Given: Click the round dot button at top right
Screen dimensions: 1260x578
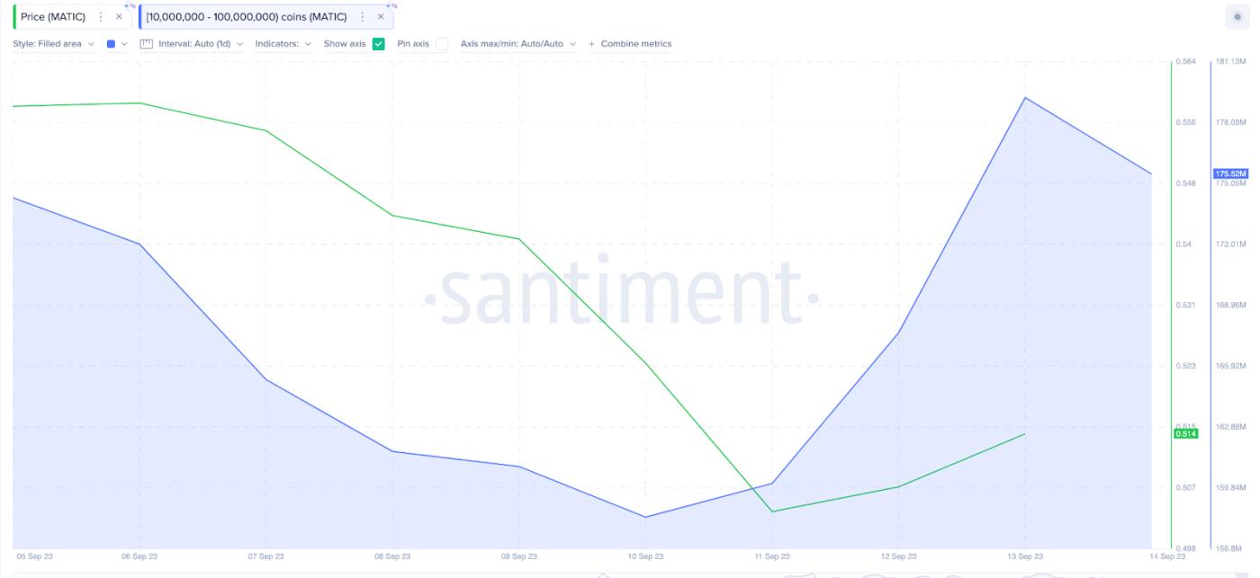Looking at the screenshot, I should pos(1237,17).
